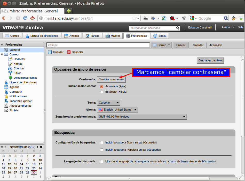The width and height of the screenshot is (245, 181).
Task: Go to next month in mini calendar
Action: pos(38,147)
